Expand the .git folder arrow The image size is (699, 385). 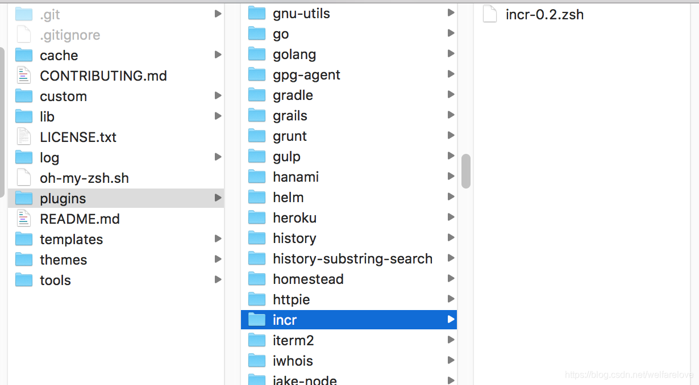[218, 14]
